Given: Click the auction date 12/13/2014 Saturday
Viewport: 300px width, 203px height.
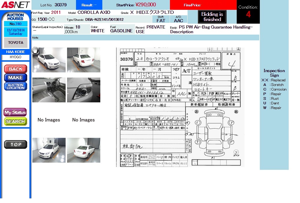Looking at the screenshot, I should (16, 32).
